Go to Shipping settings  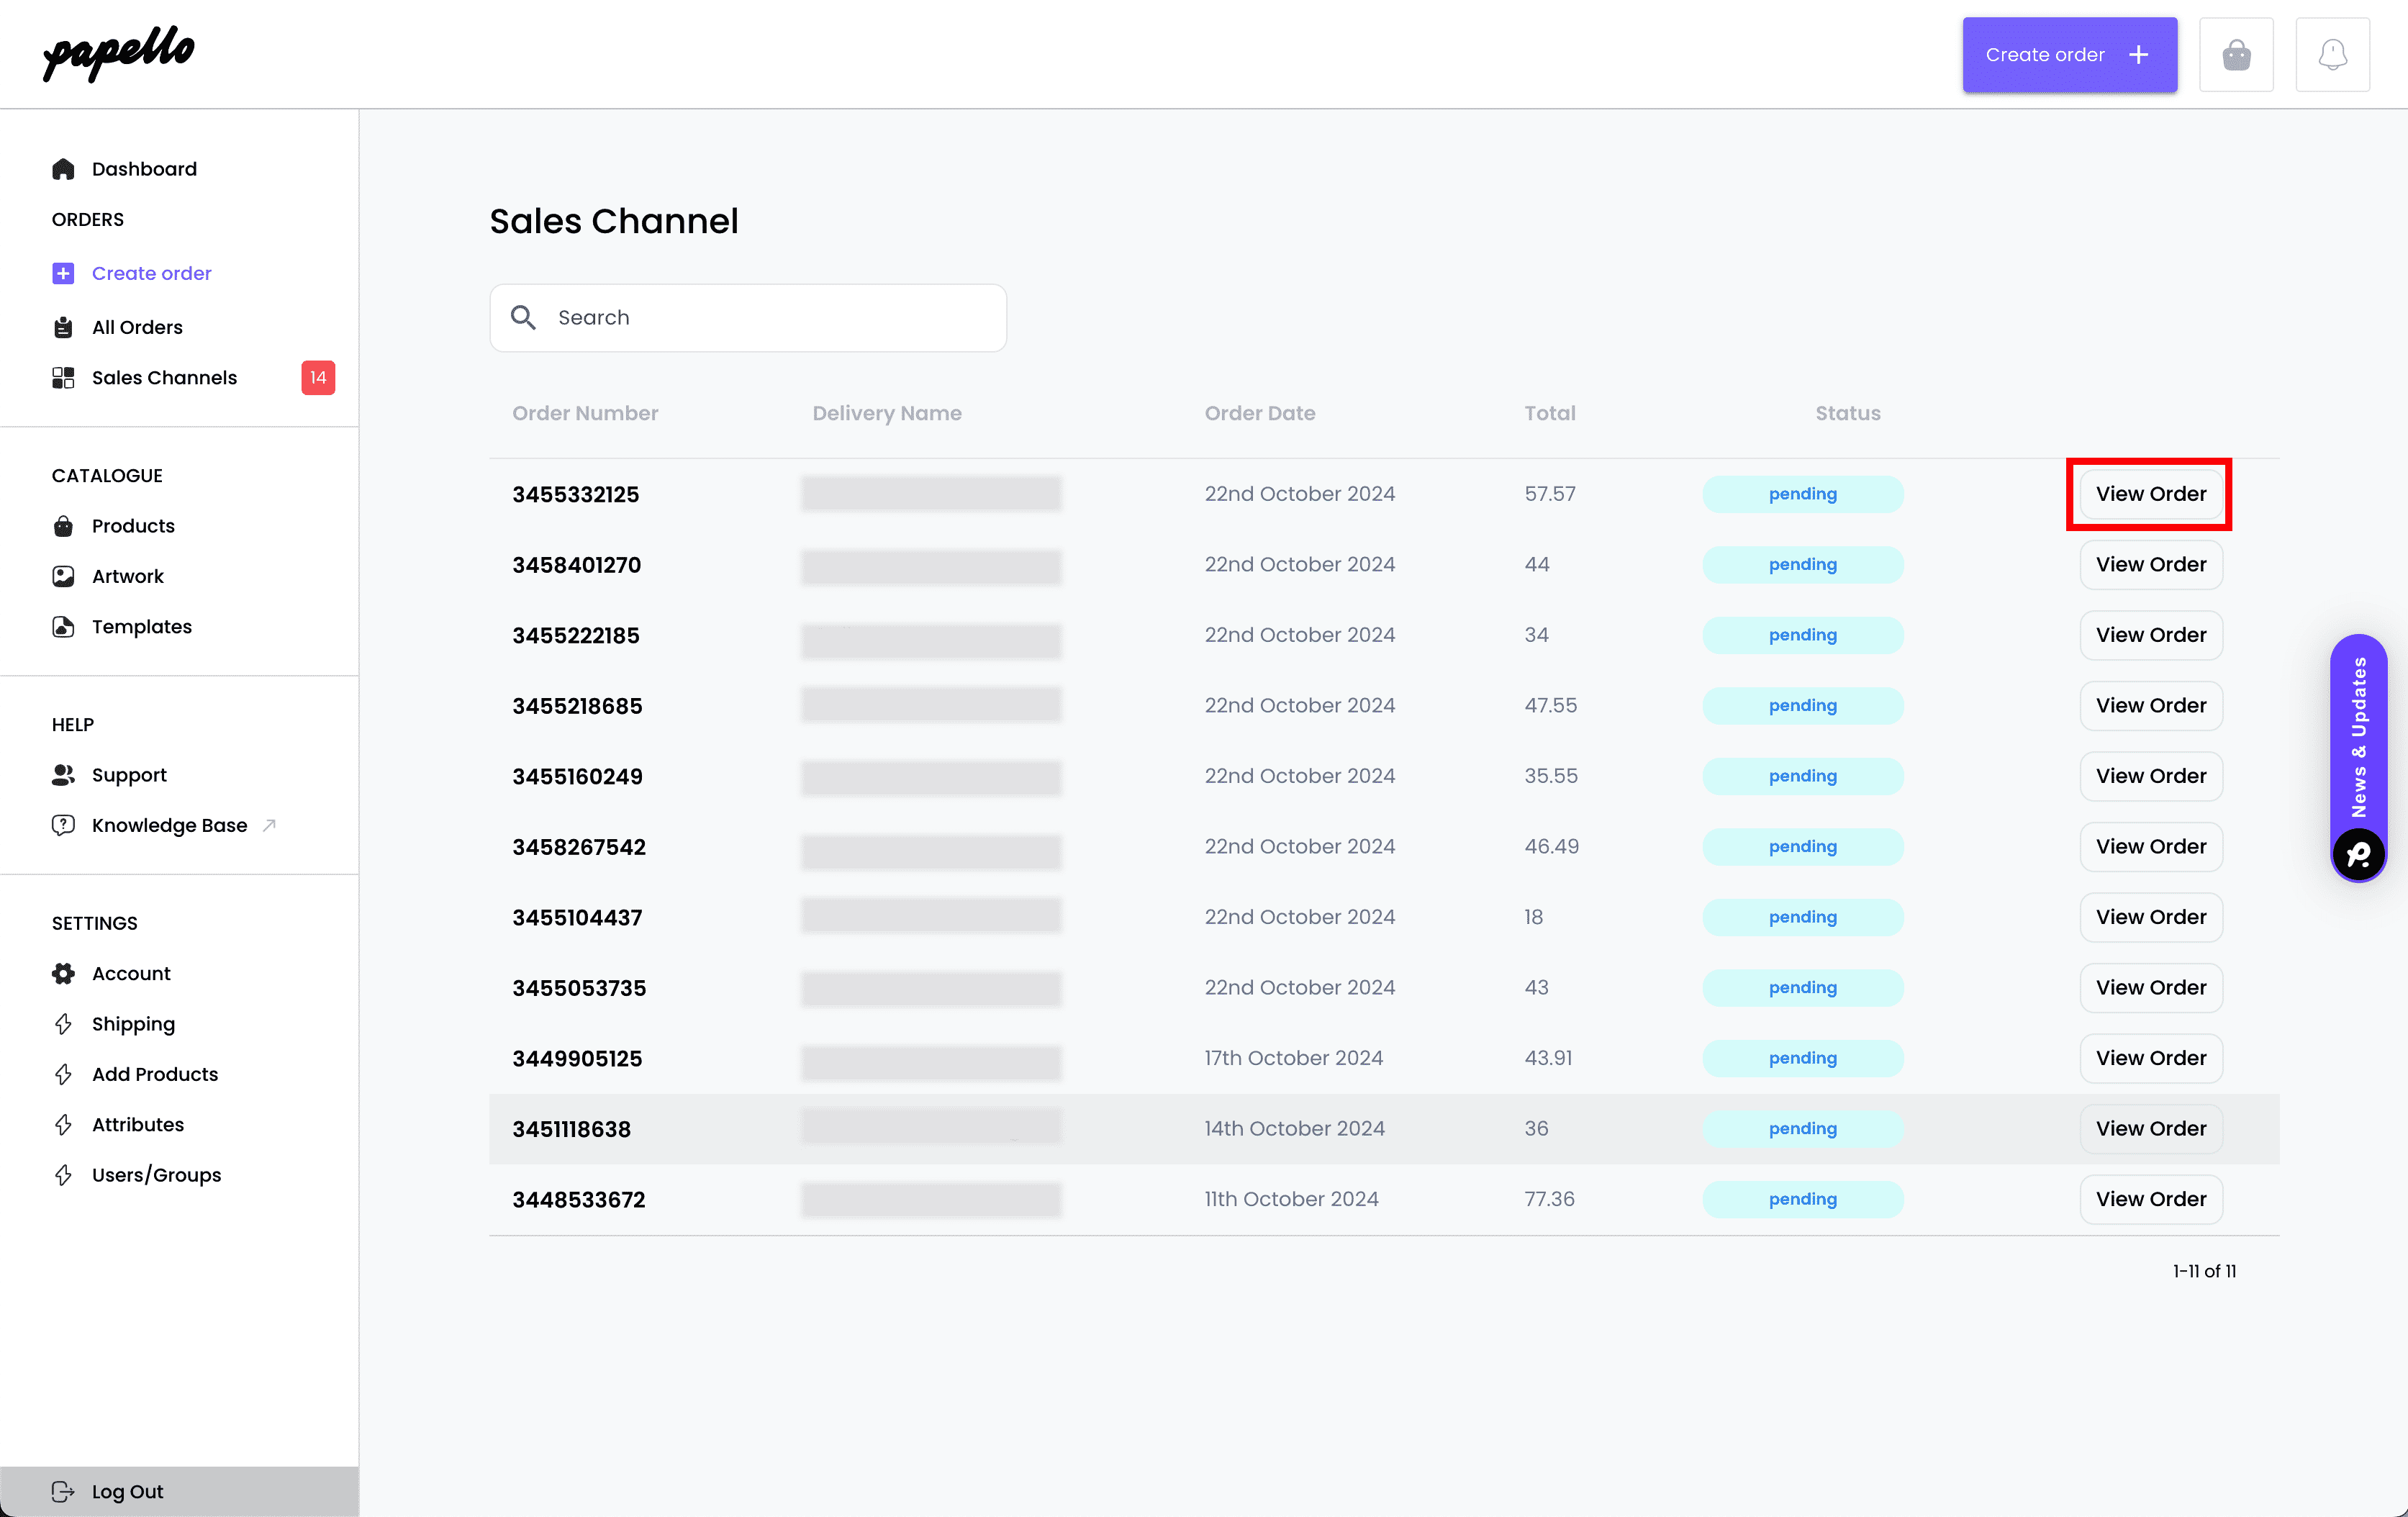[133, 1024]
